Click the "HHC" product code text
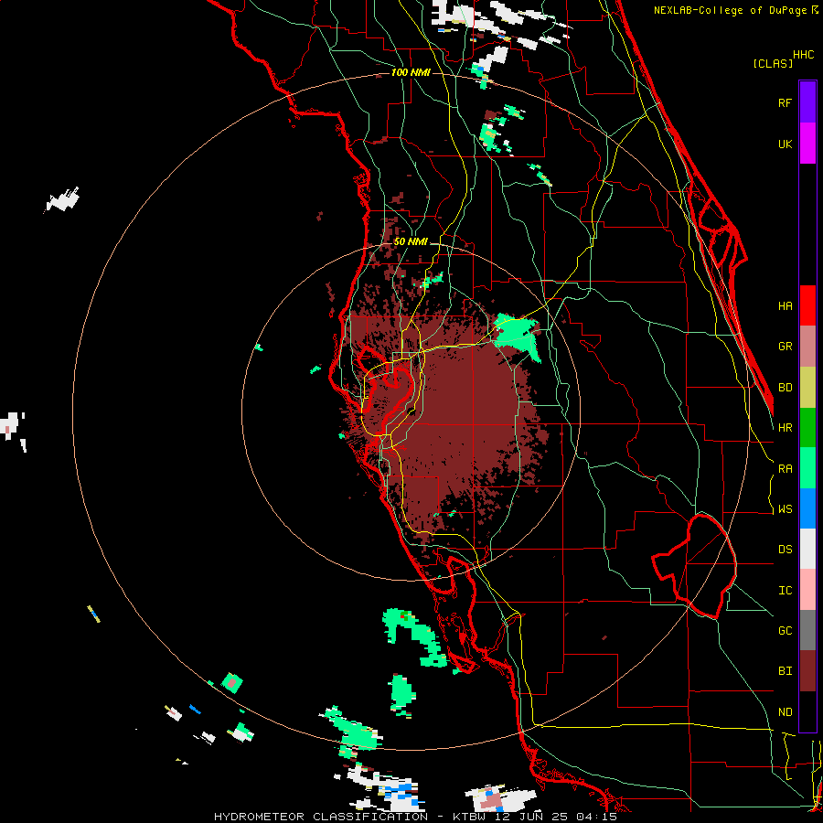The width and height of the screenshot is (823, 823). tap(803, 55)
